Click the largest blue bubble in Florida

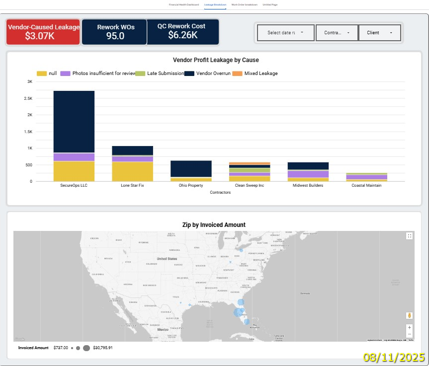[x=238, y=312]
